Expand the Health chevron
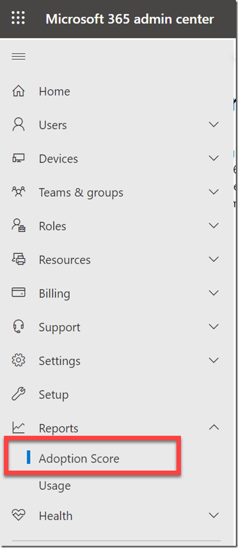This screenshot has height=548, width=238. point(213,515)
